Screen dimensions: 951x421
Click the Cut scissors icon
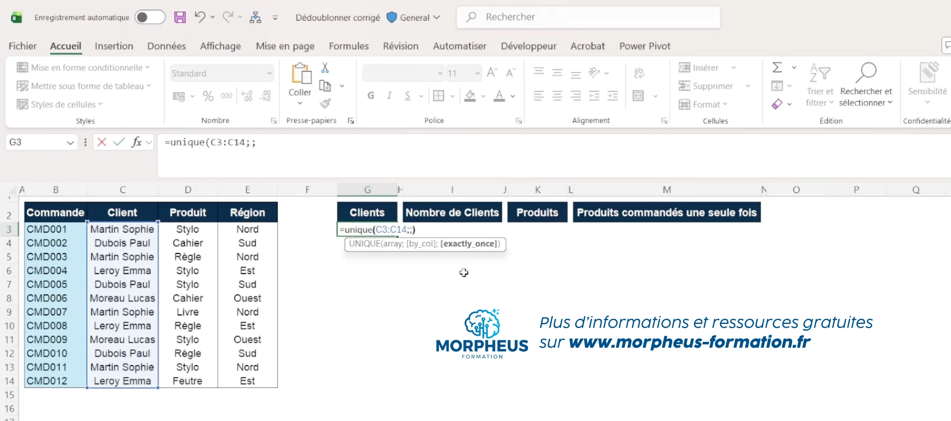(325, 67)
